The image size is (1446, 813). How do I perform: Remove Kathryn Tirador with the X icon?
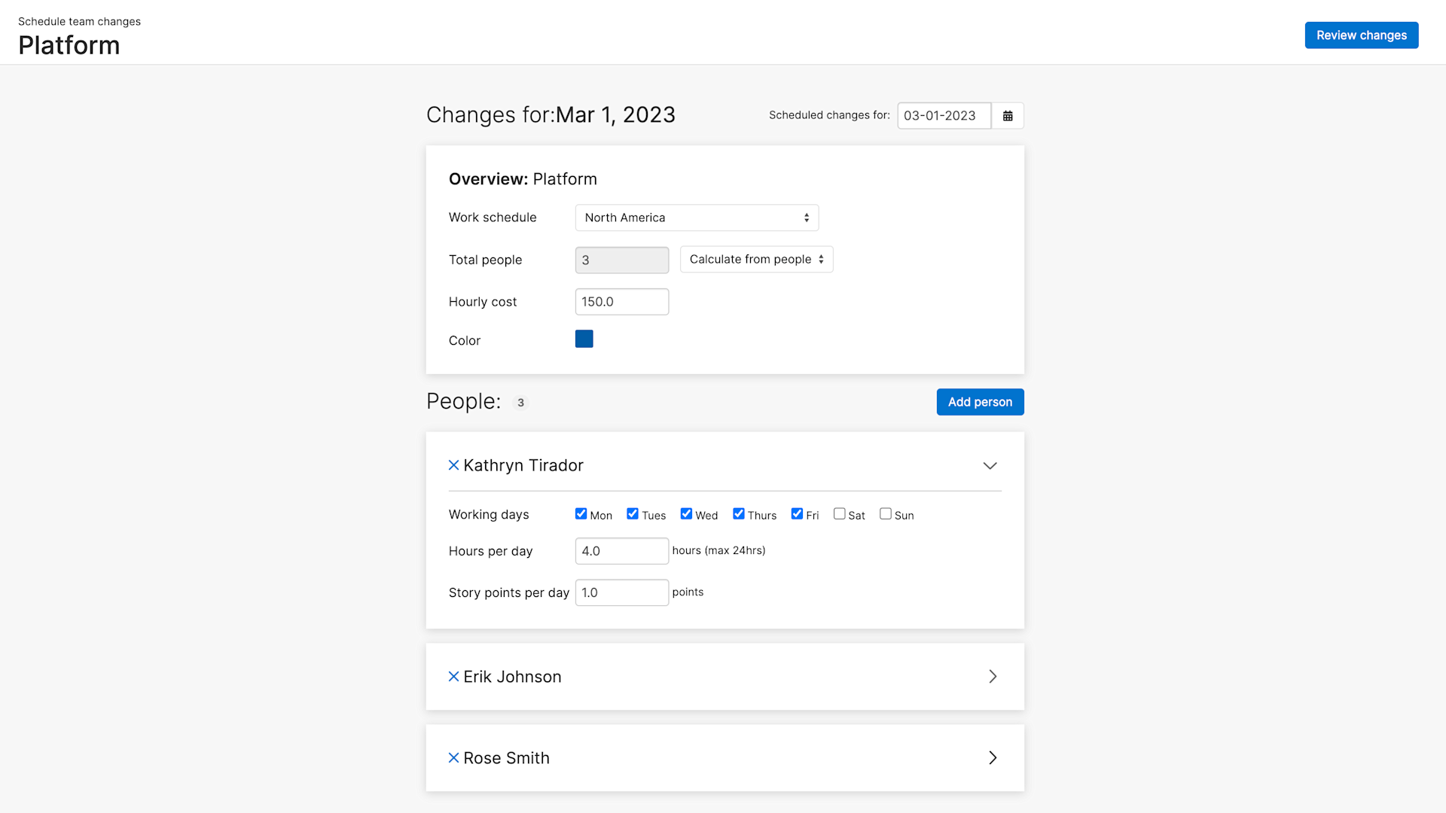(453, 464)
